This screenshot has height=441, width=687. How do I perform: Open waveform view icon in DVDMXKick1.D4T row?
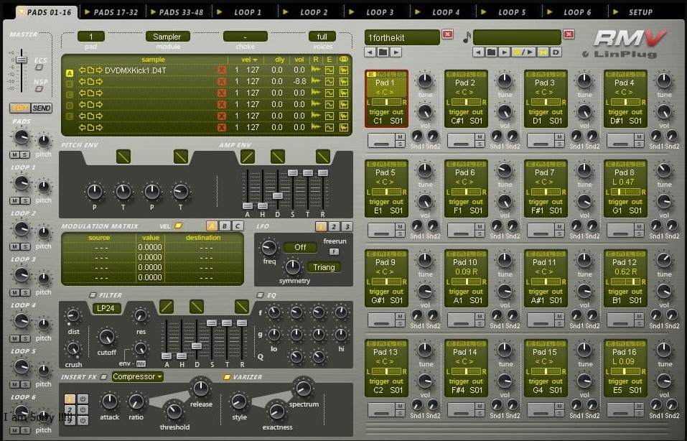click(343, 70)
